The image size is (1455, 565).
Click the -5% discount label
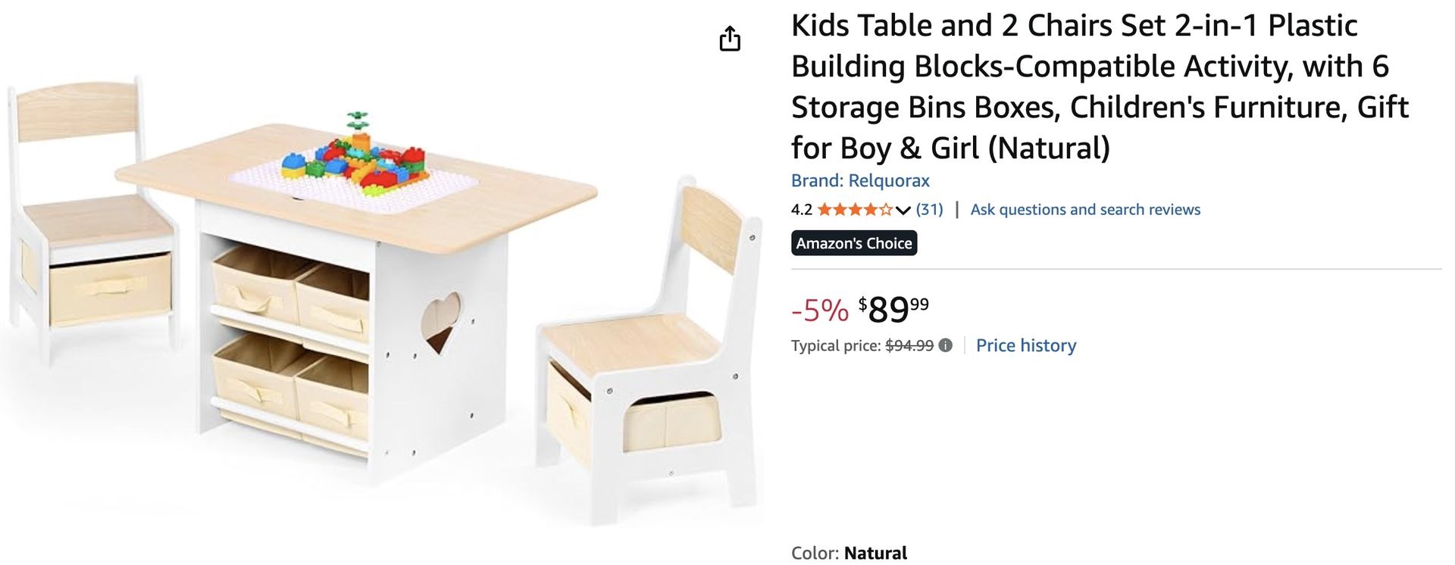(820, 310)
